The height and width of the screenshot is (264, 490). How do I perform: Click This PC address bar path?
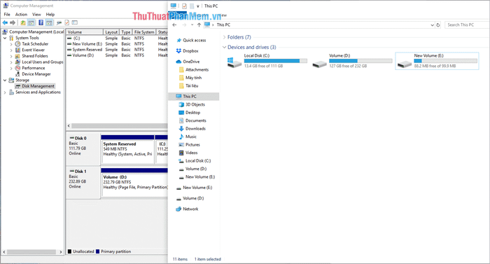223,25
